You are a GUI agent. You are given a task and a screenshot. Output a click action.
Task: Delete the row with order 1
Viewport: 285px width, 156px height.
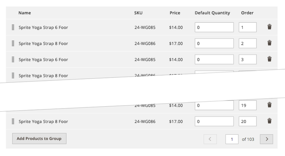269,27
